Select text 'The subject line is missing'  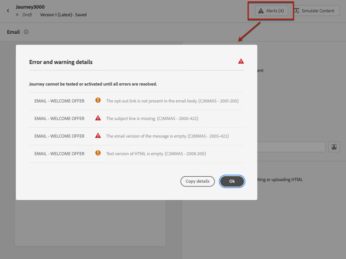131,118
